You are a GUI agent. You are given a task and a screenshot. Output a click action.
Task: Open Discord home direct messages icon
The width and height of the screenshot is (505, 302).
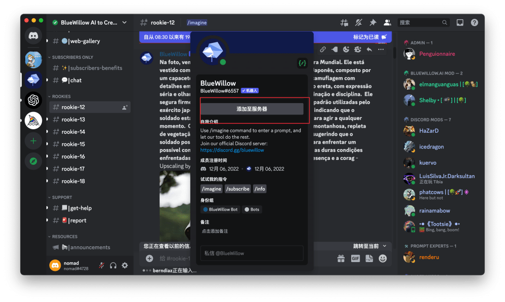(33, 36)
